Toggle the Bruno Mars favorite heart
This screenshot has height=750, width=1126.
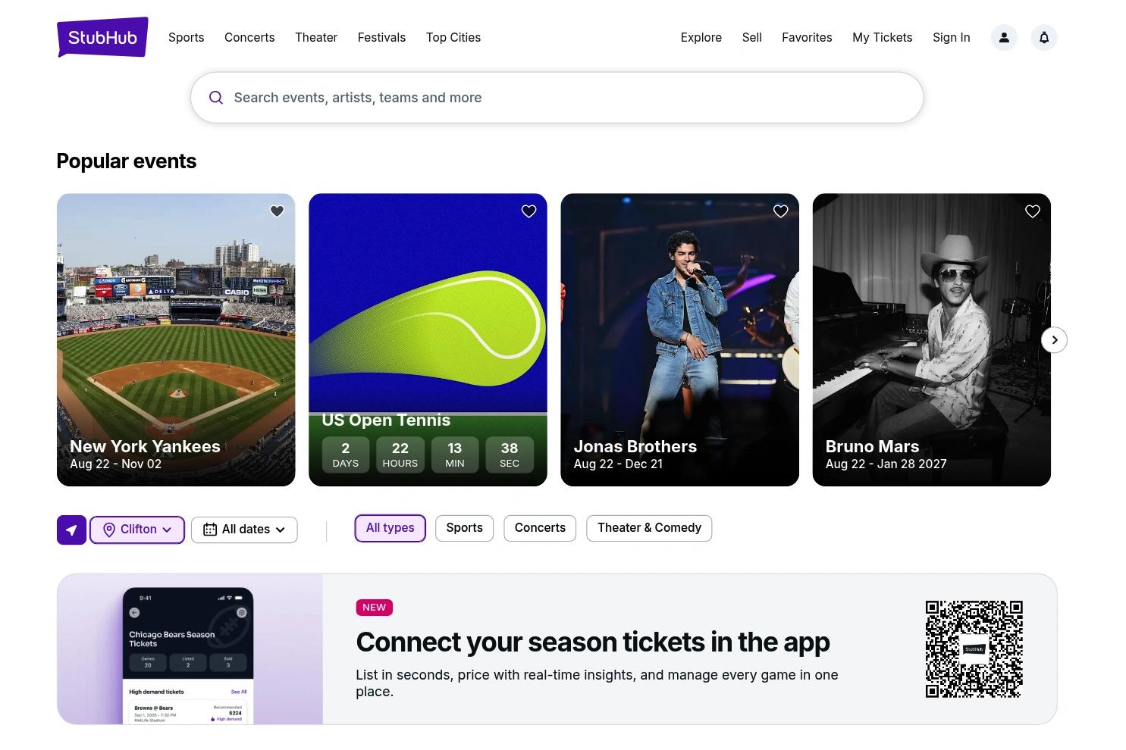(1032, 211)
